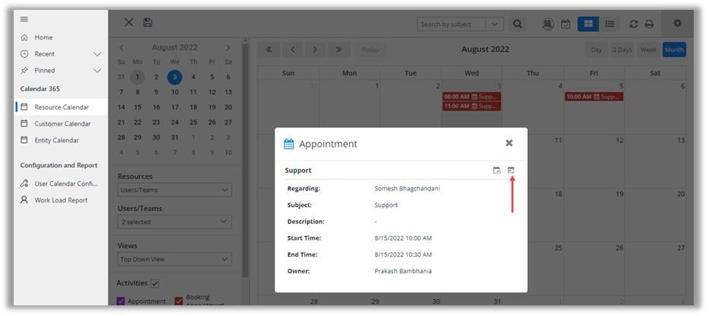
Task: Switch to the list view icon
Action: click(609, 24)
